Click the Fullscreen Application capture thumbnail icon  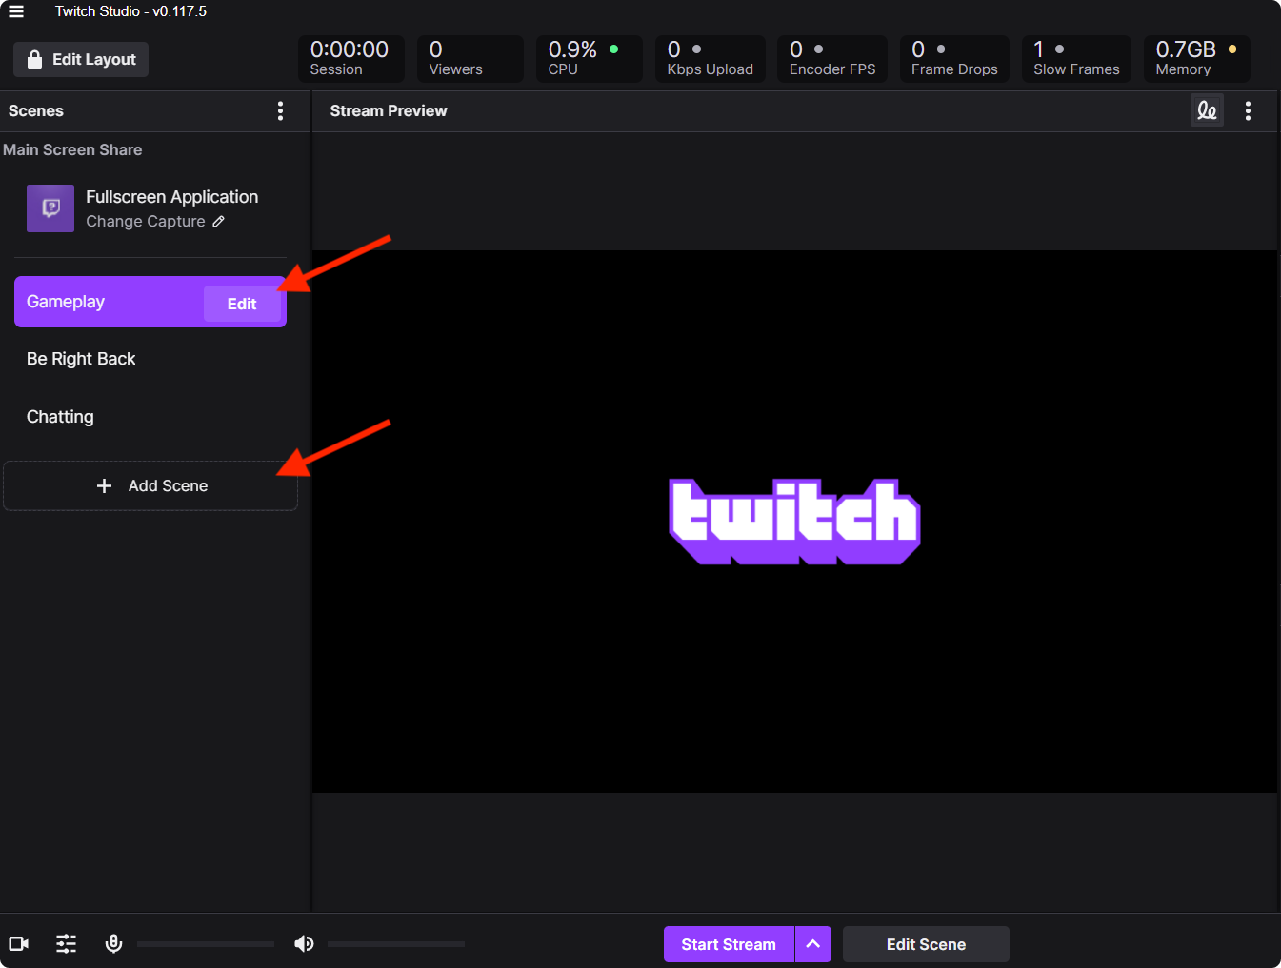(x=50, y=208)
